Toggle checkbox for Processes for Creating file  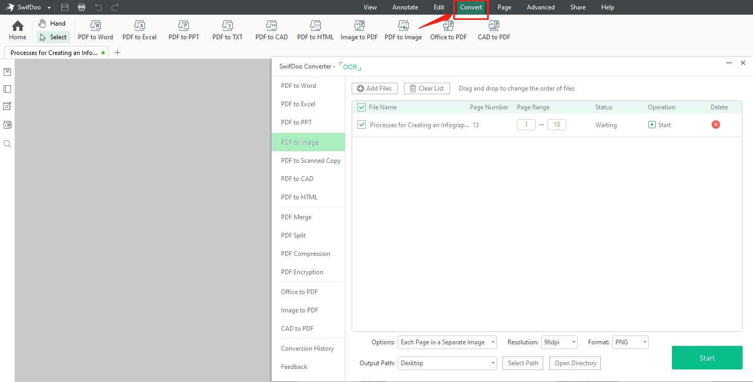(x=361, y=125)
